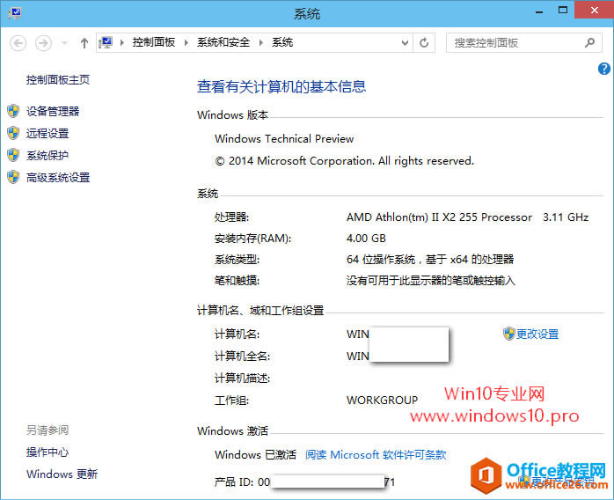Open 系统保护 from the sidebar

(48, 156)
